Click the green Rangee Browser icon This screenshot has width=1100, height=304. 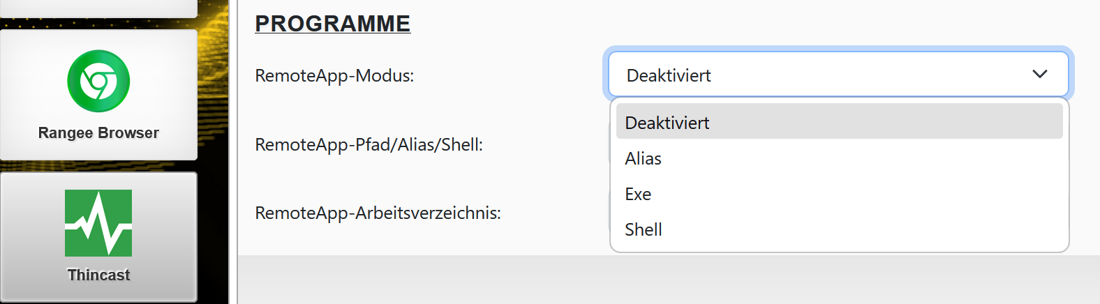pyautogui.click(x=98, y=81)
